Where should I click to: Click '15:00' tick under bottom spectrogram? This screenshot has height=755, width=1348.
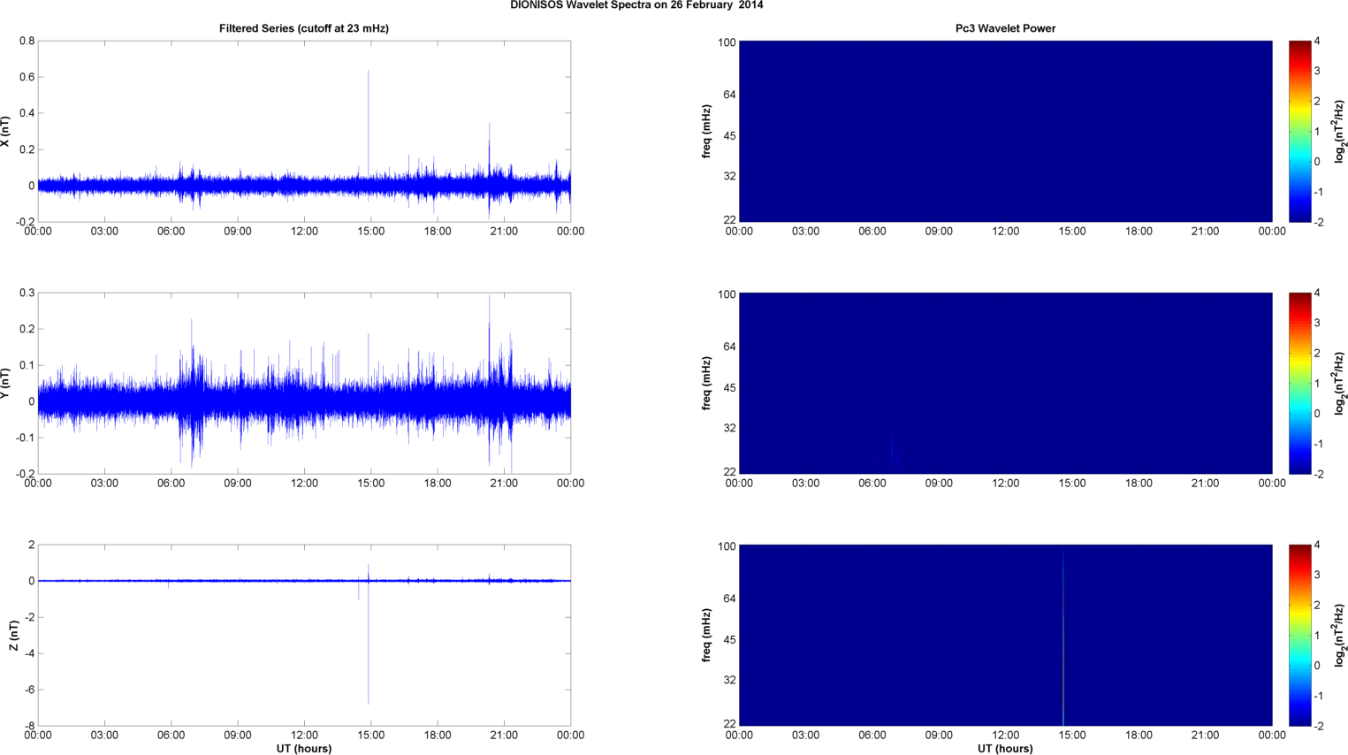tap(1072, 736)
